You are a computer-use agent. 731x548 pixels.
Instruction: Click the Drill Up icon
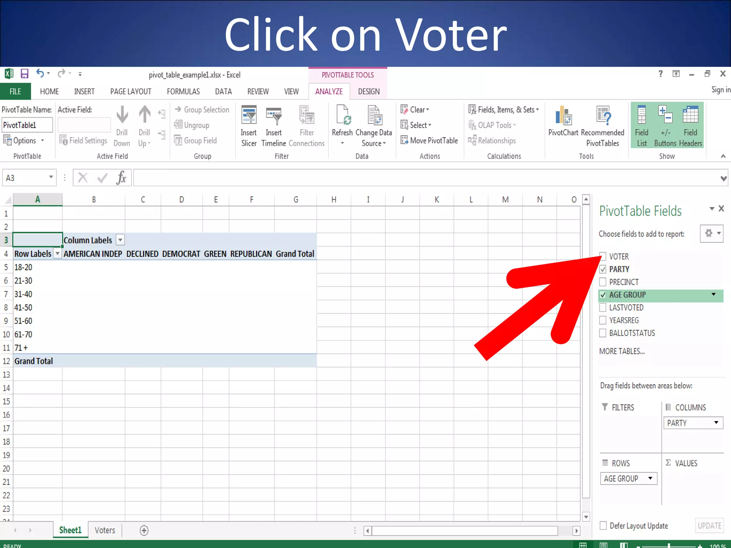(x=145, y=115)
